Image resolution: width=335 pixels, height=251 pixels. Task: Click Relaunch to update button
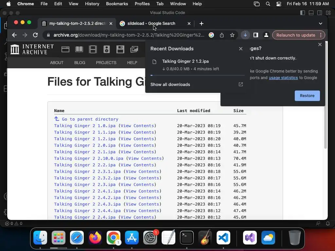pyautogui.click(x=296, y=35)
